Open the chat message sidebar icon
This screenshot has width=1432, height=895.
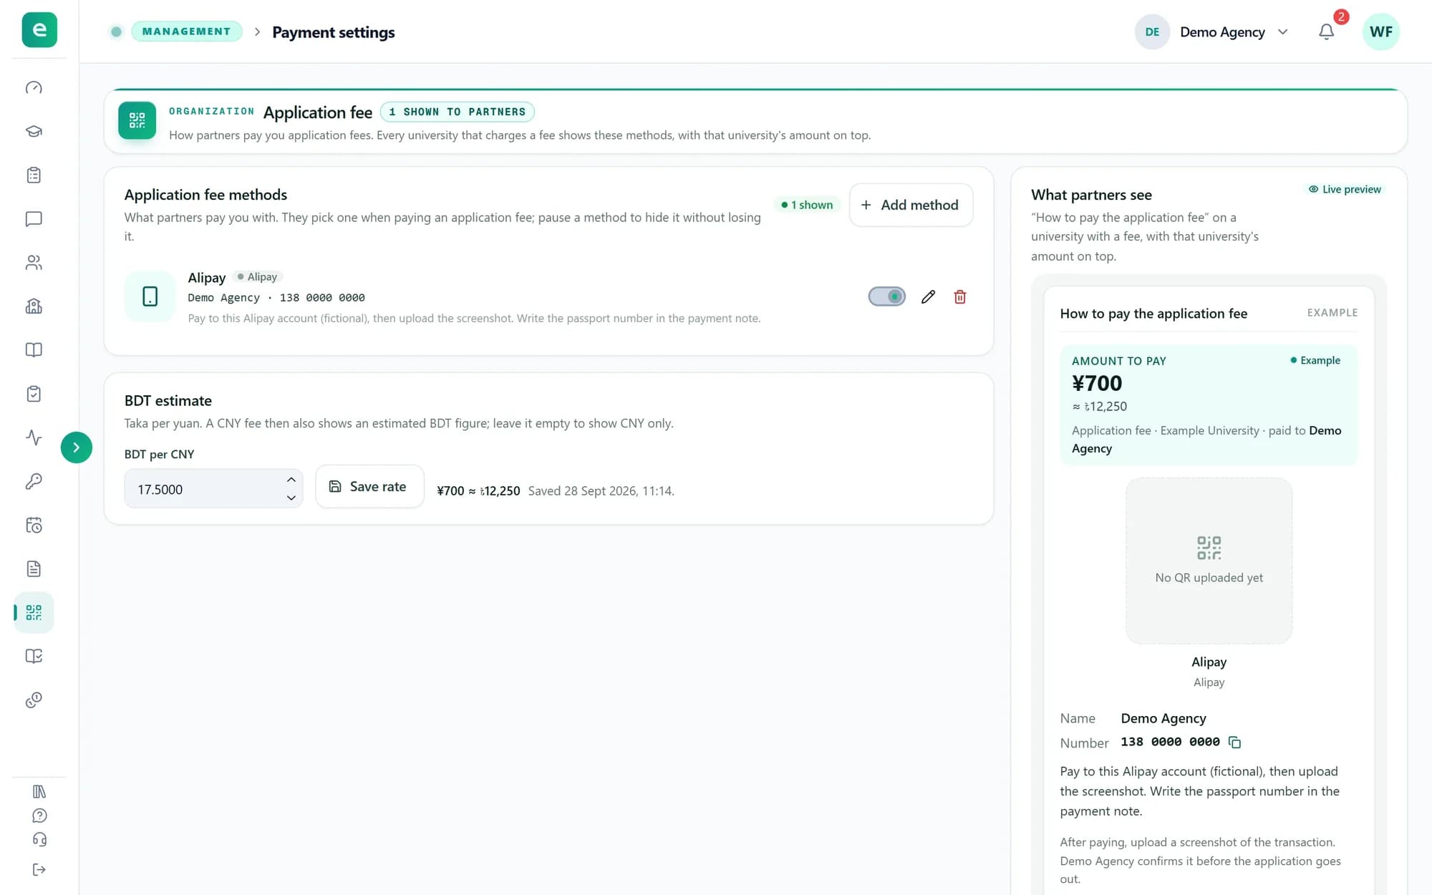coord(34,218)
